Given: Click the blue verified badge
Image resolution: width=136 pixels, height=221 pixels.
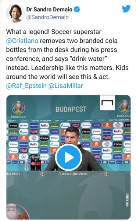Looking at the screenshot, I should (x=77, y=10).
